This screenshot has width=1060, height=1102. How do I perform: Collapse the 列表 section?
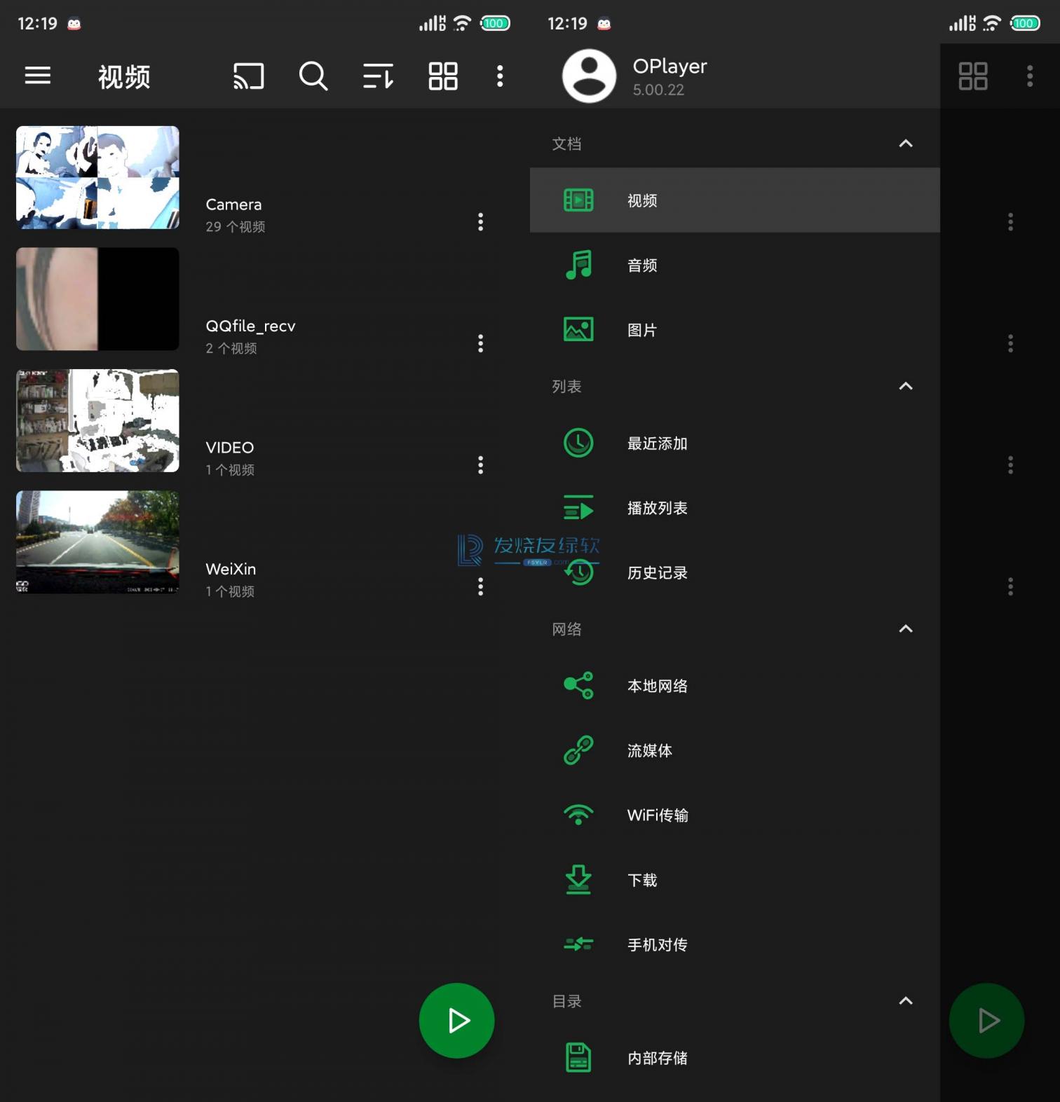point(906,386)
